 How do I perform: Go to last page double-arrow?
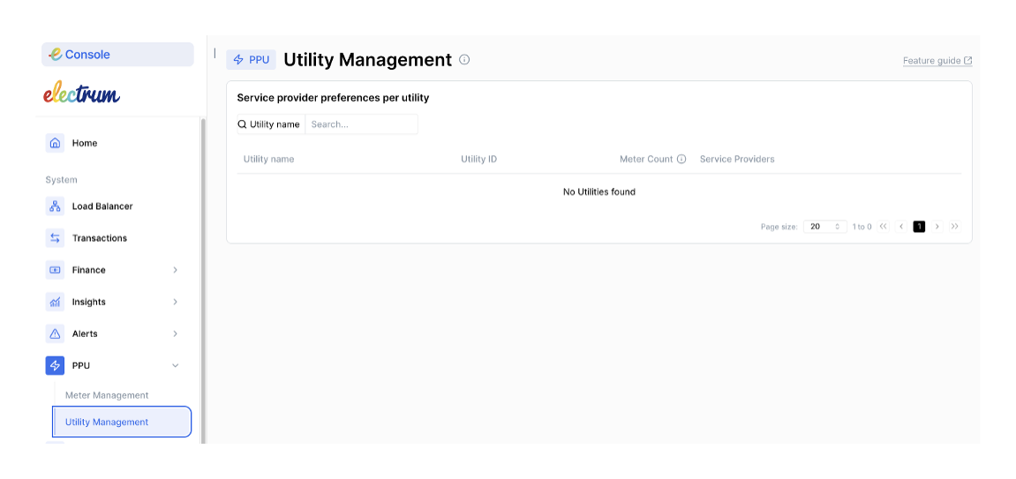(954, 227)
